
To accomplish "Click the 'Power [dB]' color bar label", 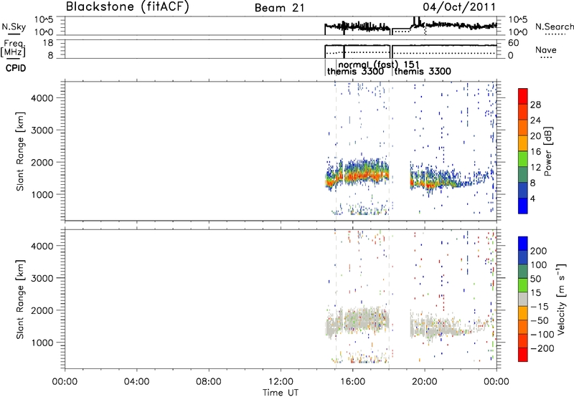I will point(547,151).
